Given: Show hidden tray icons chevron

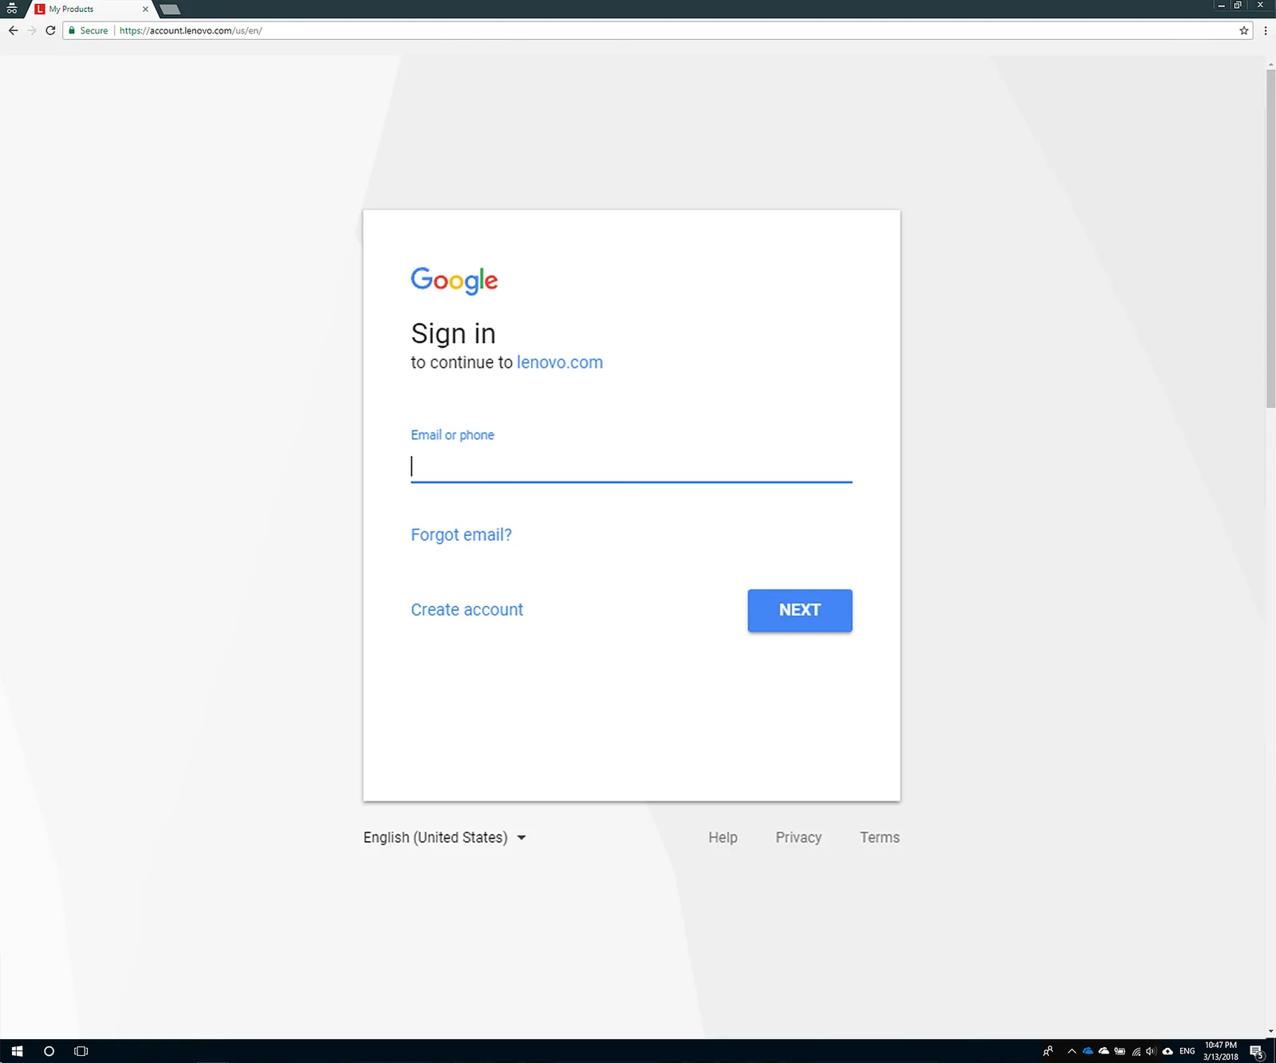Looking at the screenshot, I should click(1072, 1051).
